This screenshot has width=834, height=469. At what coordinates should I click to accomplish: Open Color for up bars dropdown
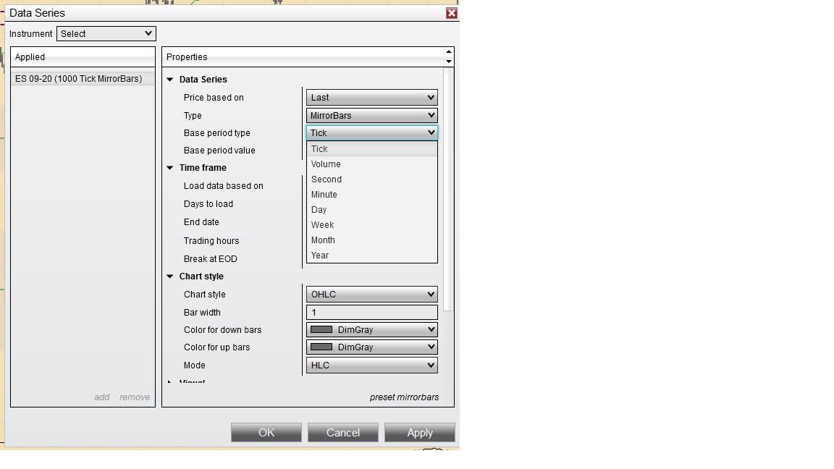(372, 347)
